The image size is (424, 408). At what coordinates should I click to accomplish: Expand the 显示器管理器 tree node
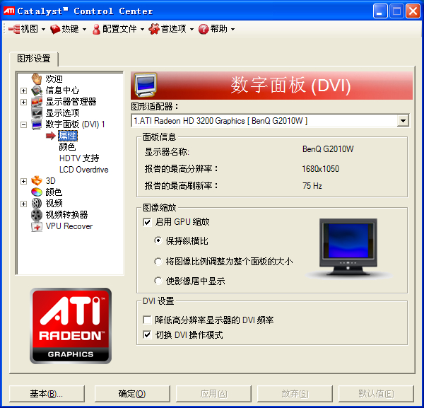[24, 102]
